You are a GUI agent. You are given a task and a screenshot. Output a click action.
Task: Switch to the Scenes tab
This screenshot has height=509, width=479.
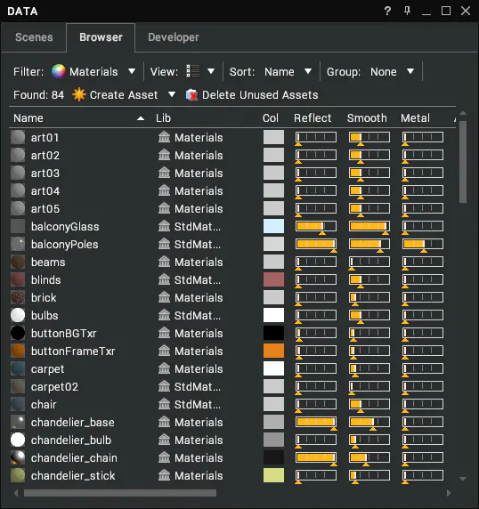click(34, 37)
